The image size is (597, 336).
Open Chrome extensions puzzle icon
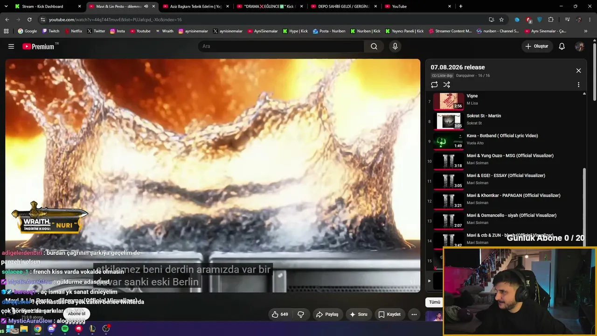click(551, 20)
